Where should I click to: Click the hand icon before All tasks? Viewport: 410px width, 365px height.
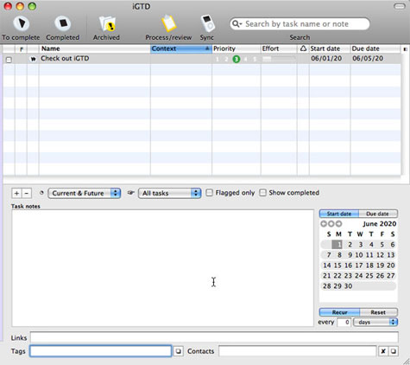point(131,193)
